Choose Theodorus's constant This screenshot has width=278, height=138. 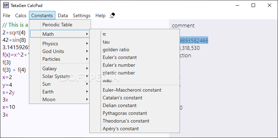tap(134, 121)
